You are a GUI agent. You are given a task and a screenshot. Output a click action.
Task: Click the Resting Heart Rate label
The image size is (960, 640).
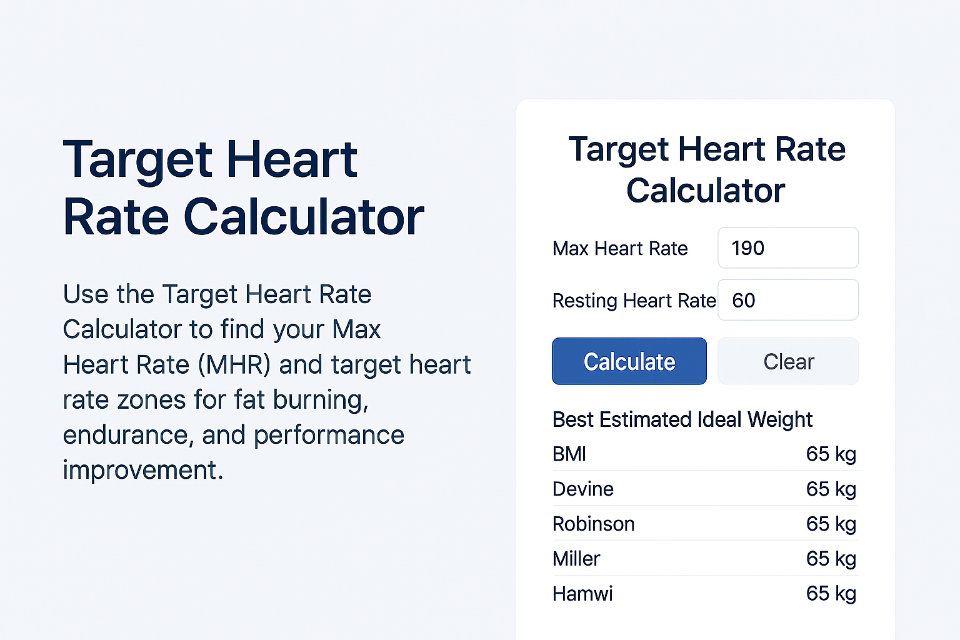click(633, 301)
